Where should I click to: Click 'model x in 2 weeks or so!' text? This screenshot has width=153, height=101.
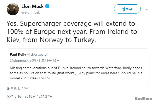point(30,78)
